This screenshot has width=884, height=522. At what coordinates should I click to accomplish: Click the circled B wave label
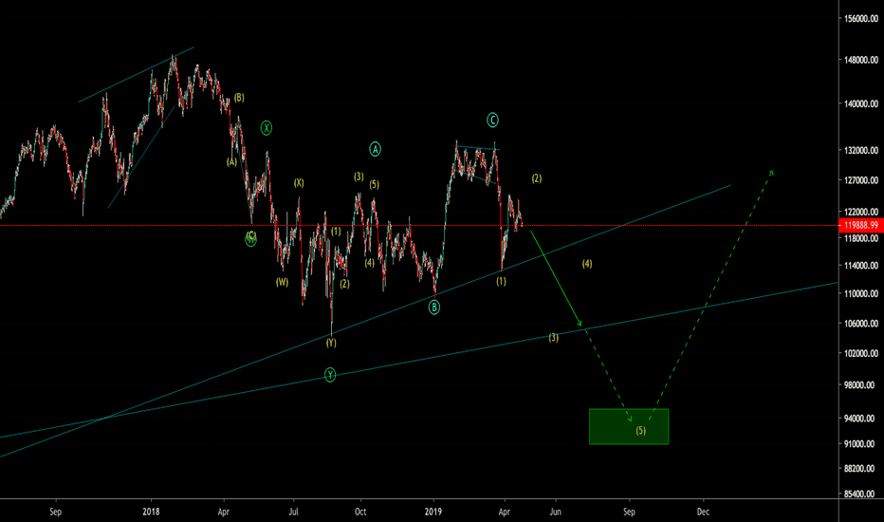433,308
